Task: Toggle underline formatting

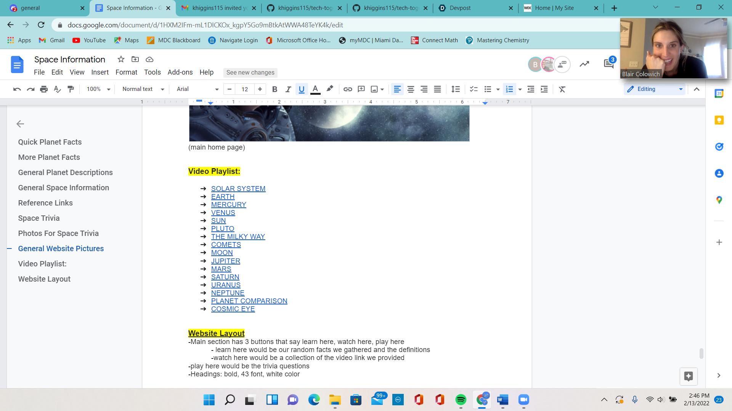Action: pyautogui.click(x=302, y=89)
